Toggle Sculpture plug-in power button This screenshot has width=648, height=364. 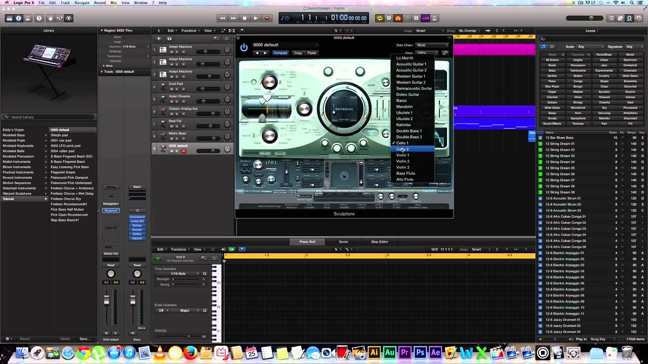[x=244, y=48]
